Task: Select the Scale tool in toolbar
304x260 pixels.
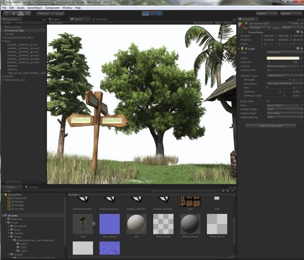Action: coord(28,14)
